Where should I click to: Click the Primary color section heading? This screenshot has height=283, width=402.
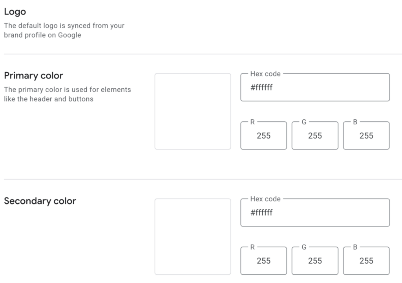[x=33, y=75]
